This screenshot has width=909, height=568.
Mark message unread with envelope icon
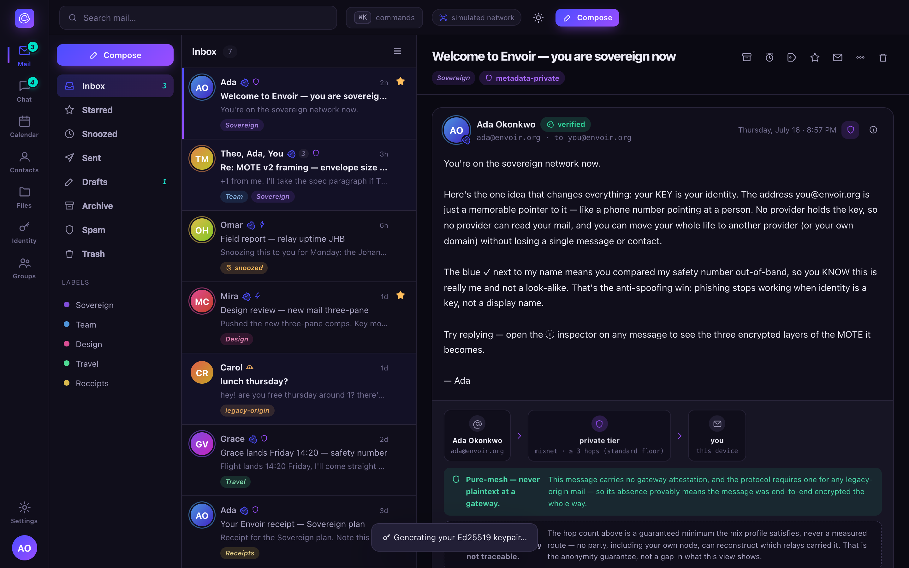838,57
